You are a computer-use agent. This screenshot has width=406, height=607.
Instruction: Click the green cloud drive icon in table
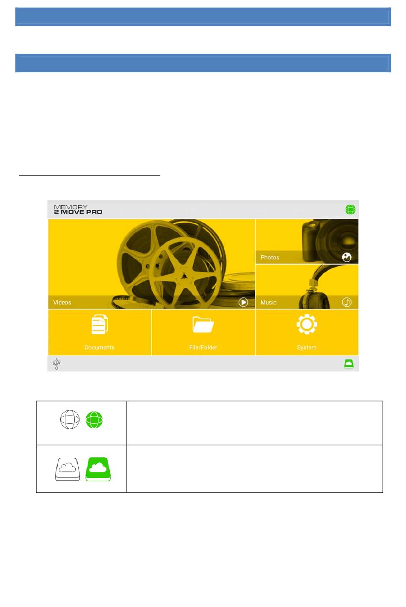pyautogui.click(x=98, y=469)
